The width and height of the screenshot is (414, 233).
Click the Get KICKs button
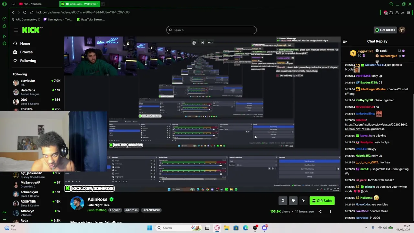385,30
